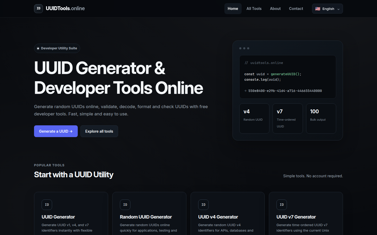Navigate to the About page

pos(275,9)
